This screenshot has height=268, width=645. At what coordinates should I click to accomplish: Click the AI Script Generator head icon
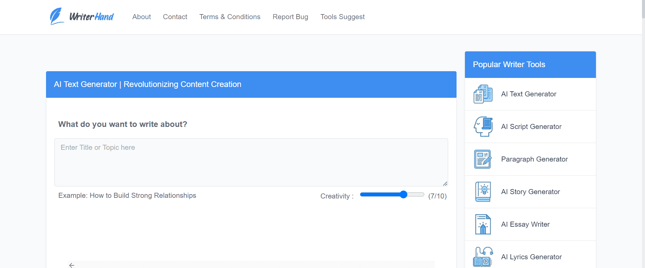point(483,127)
